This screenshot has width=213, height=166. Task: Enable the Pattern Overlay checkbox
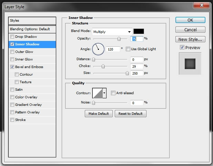(12, 112)
